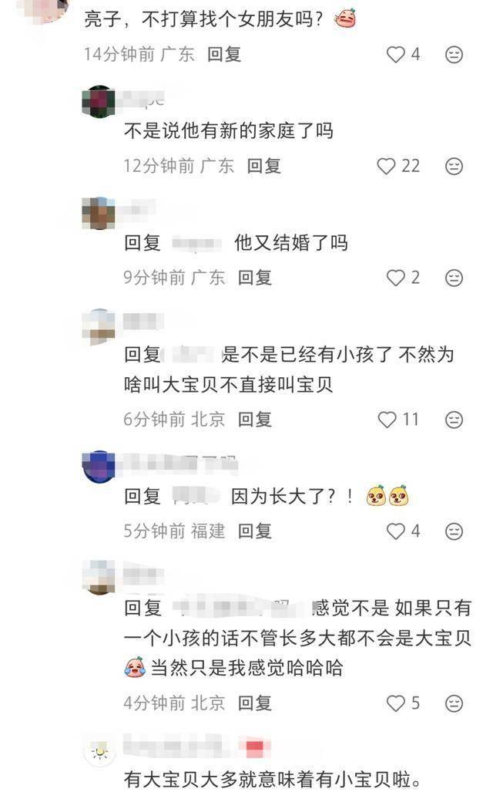Dislike the top comment posted 14分钟前

coord(454,54)
